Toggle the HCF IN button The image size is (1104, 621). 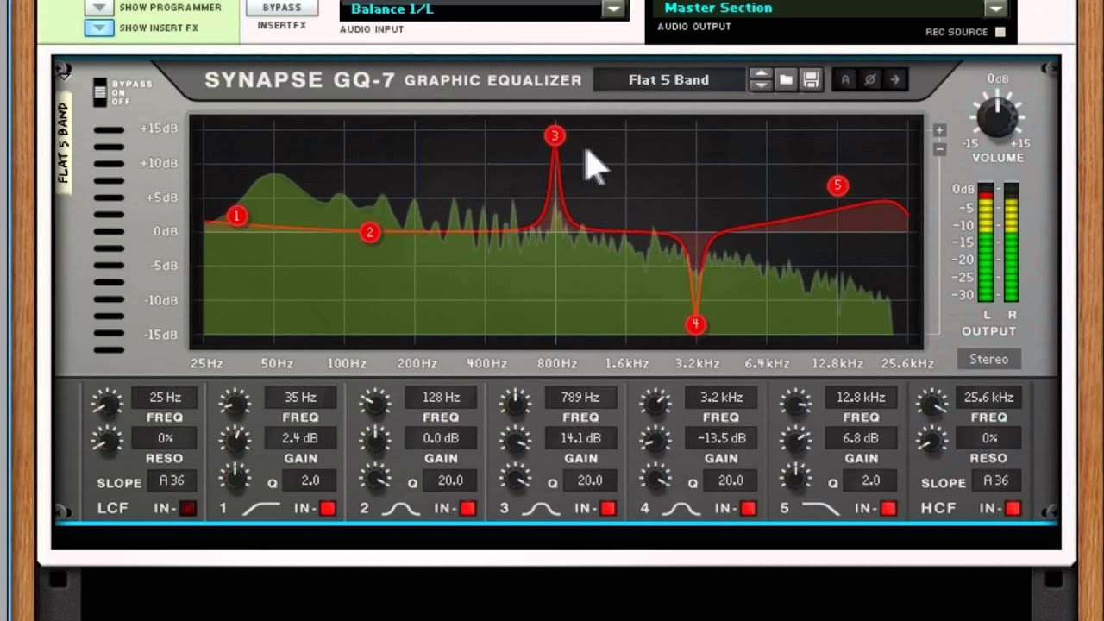point(1013,509)
